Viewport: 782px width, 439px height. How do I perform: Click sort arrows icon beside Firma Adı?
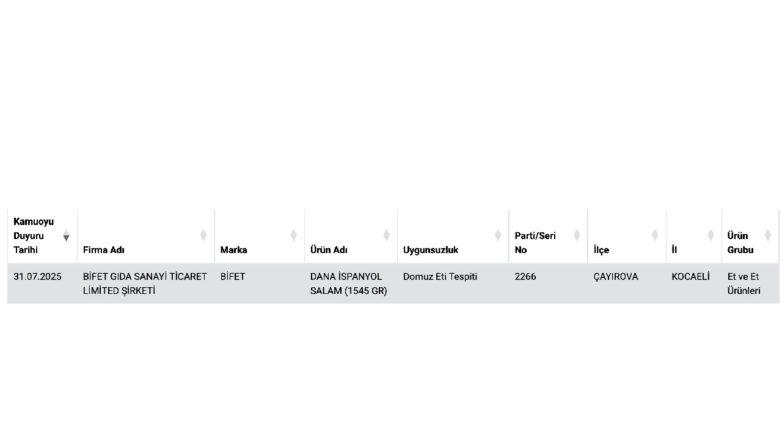(203, 235)
